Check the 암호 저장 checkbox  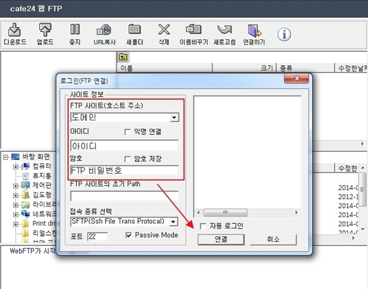(x=128, y=157)
